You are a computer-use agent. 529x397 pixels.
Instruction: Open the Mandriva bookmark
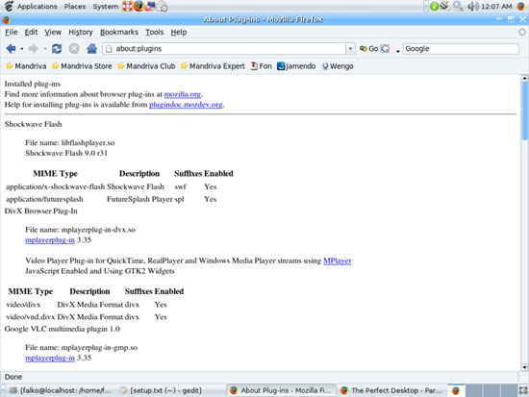[26, 66]
